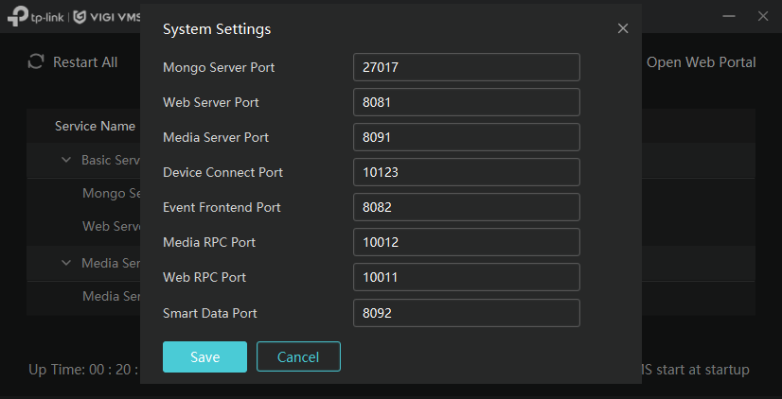Screen dimensions: 782x399
Task: Click the Mongo Server Port label
Action: pos(219,67)
